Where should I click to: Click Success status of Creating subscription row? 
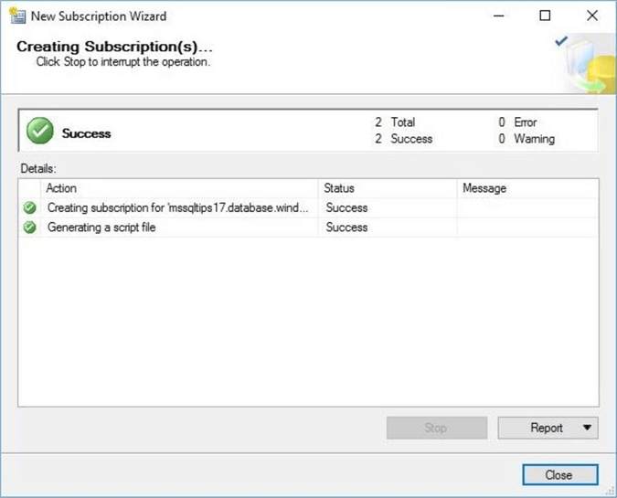346,207
